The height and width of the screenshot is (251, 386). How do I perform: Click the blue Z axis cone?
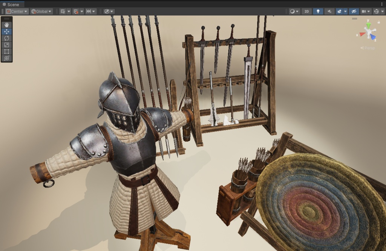pyautogui.click(x=373, y=37)
